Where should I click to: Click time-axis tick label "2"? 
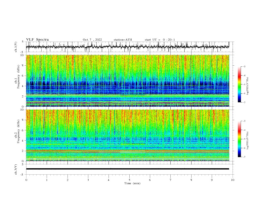coord(67,180)
